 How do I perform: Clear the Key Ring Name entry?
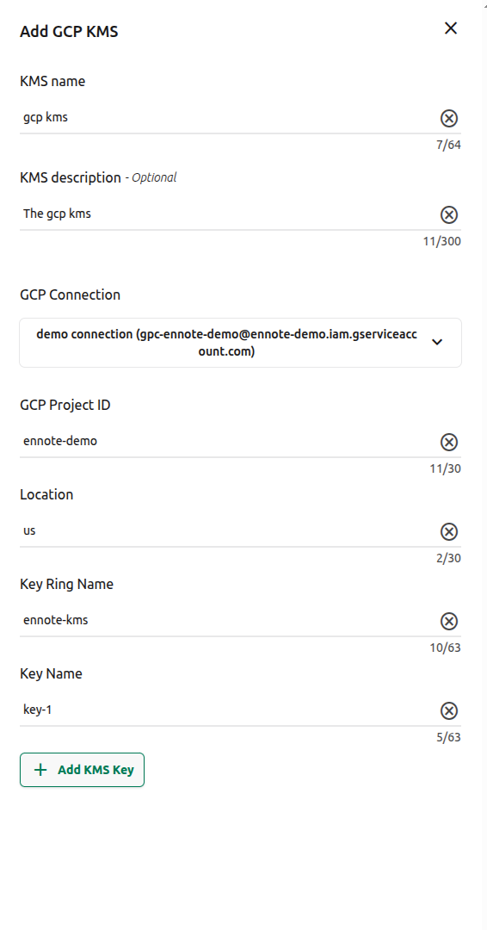449,621
